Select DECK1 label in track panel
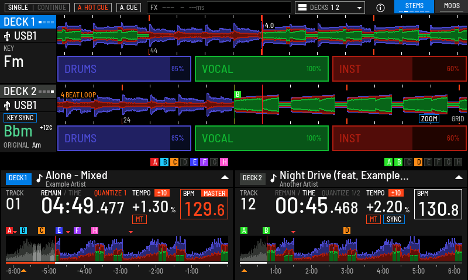This screenshot has width=468, height=280. coord(18,178)
